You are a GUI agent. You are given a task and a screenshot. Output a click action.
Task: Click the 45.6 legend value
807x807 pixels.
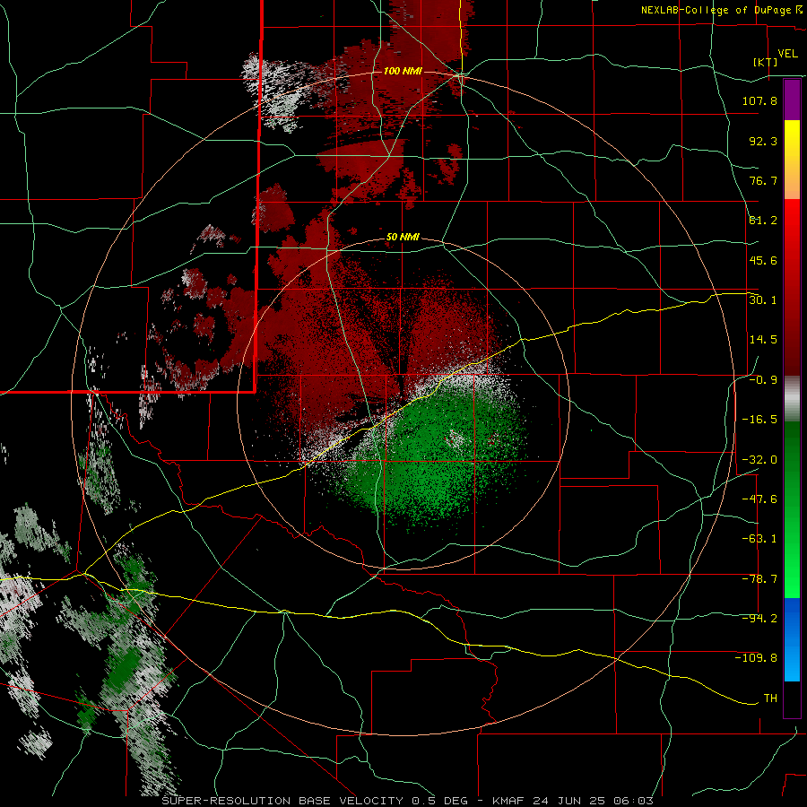[x=763, y=260]
